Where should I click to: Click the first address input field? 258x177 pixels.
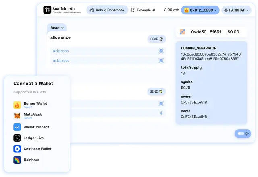pos(108,51)
